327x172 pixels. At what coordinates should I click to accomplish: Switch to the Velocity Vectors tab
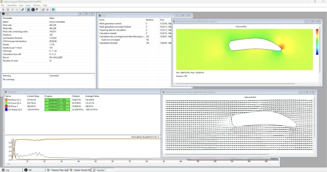[x=80, y=170]
